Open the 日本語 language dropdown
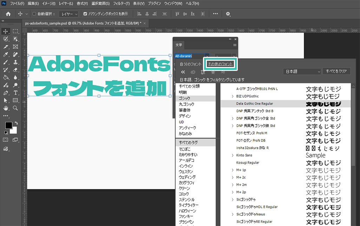 [302, 71]
